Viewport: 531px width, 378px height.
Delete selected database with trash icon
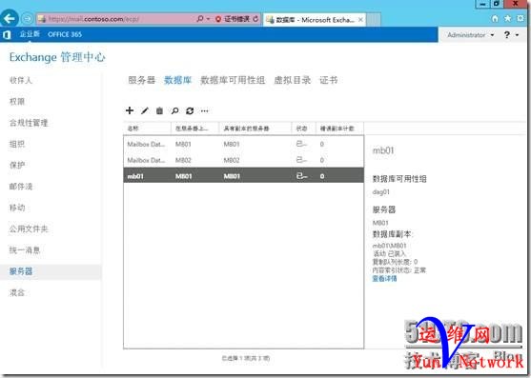tap(159, 110)
